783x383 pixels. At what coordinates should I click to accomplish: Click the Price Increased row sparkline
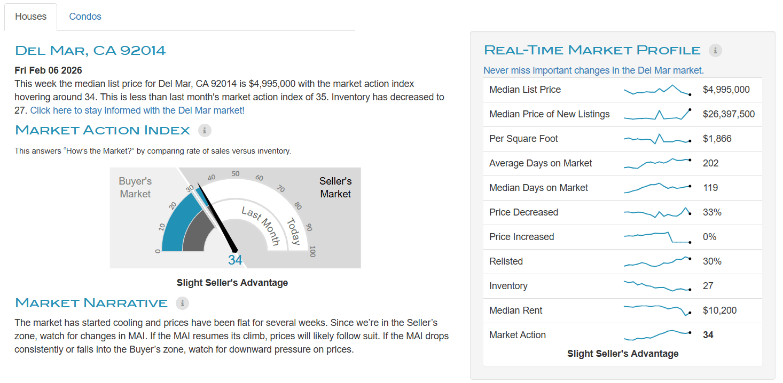tap(657, 237)
